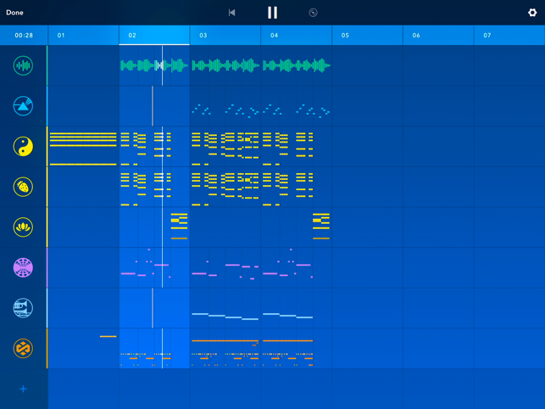The height and width of the screenshot is (409, 545).
Task: Add a new track with plus icon
Action: 23,389
